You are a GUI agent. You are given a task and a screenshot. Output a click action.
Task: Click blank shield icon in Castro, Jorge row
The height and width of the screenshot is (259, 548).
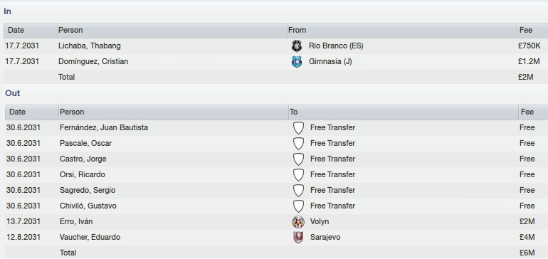[298, 159]
